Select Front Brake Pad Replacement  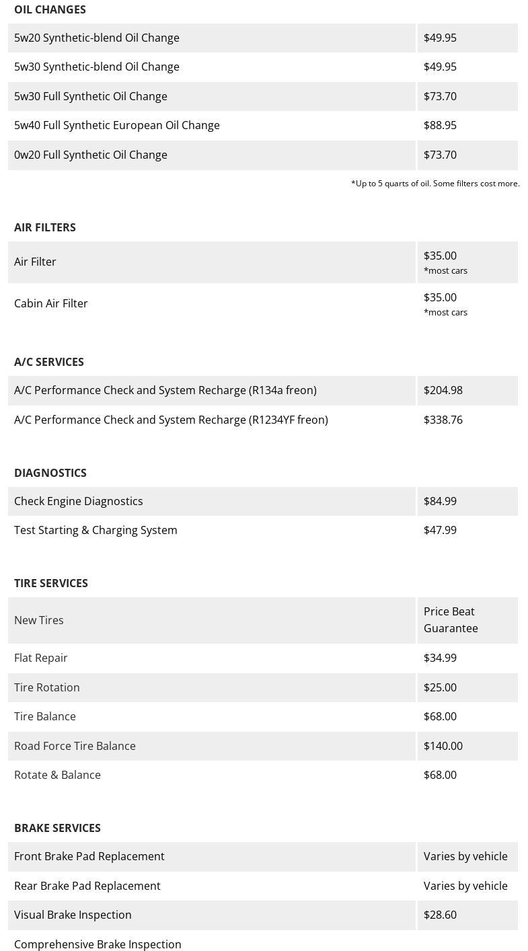tap(89, 857)
